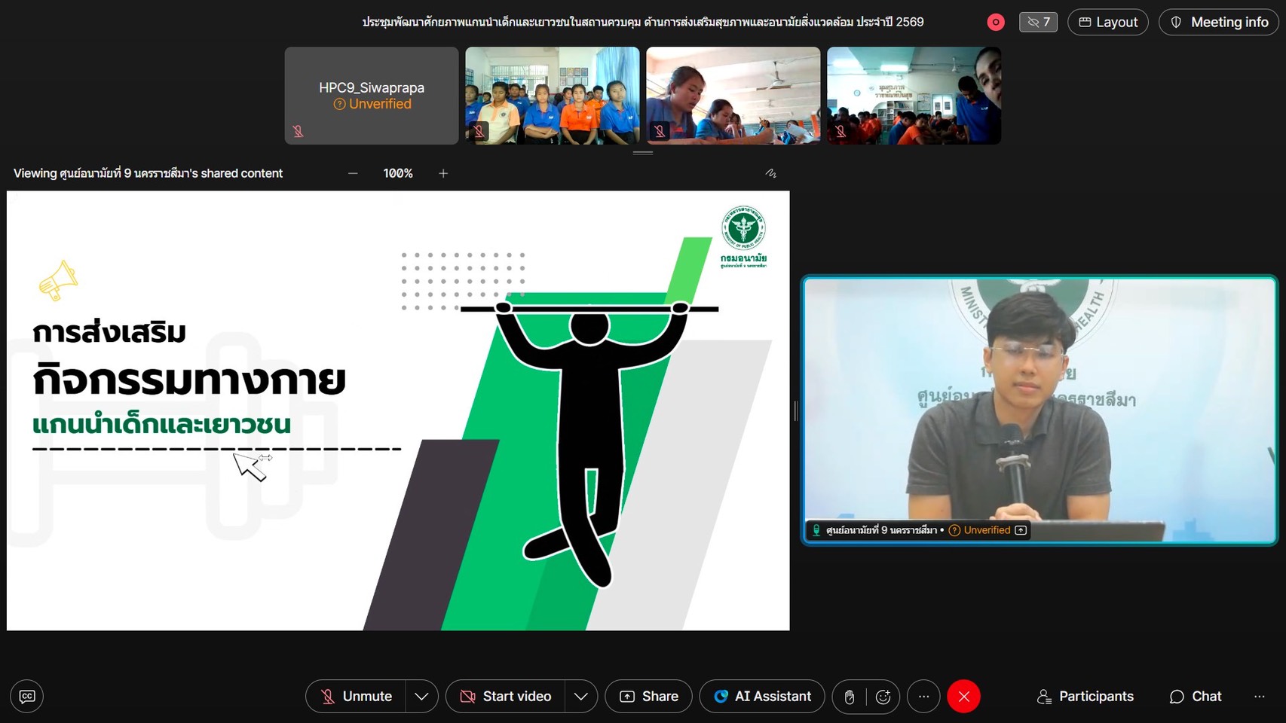Select HPC9_Siwaprapa participant tile
The image size is (1286, 723).
tap(372, 96)
